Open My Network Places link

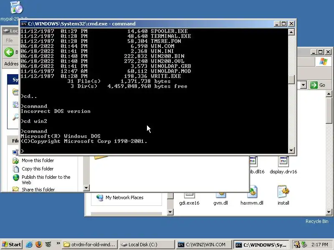pyautogui.click(x=124, y=197)
